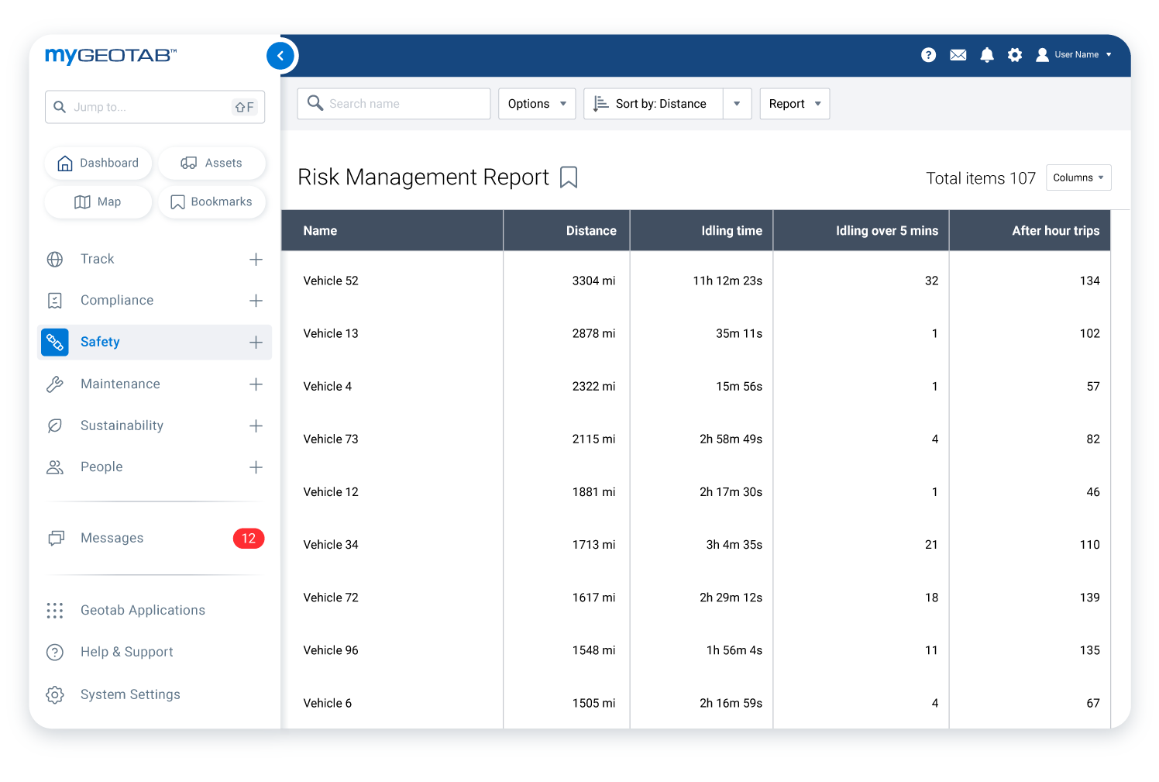Open the Sustainability section
Image resolution: width=1159 pixels, height=782 pixels.
pyautogui.click(x=122, y=425)
